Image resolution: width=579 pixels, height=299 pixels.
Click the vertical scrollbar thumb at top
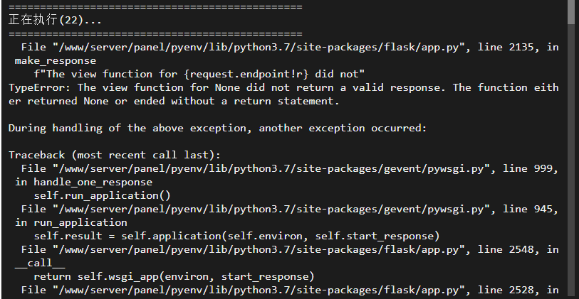[x=573, y=13]
